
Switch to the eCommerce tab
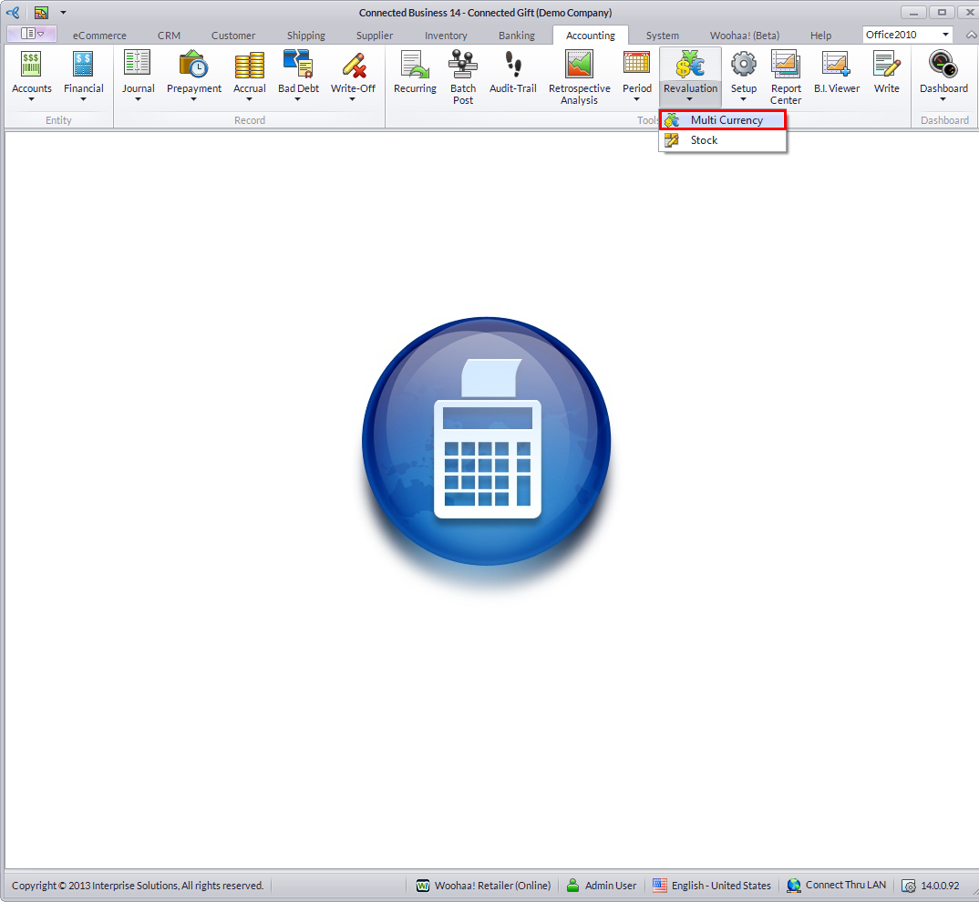coord(99,36)
